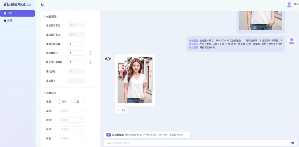Select 女装 gender option
This screenshot has height=147, width=299.
78,102
